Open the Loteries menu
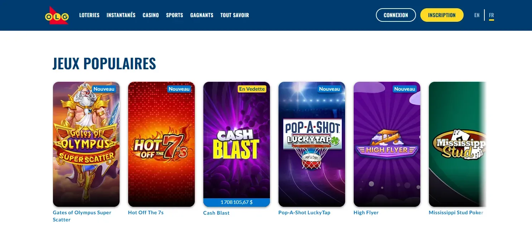This screenshot has height=230, width=532. (89, 15)
